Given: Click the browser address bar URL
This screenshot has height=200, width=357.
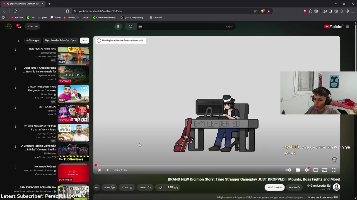Looking at the screenshot, I should pos(100,11).
